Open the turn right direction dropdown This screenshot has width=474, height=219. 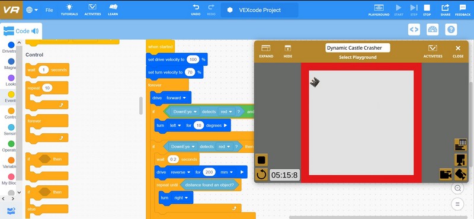181,198
